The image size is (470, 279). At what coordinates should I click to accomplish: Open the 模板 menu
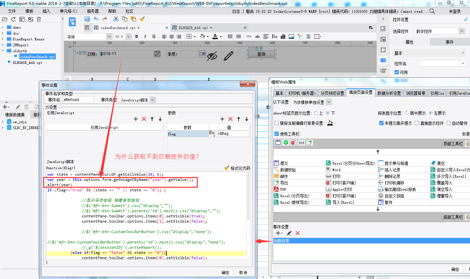tap(29, 11)
